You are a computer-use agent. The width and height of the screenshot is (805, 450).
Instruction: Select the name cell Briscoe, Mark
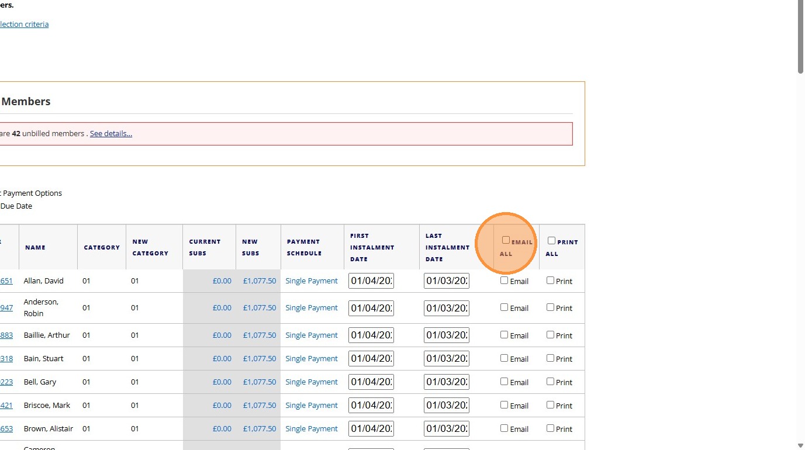pos(47,405)
